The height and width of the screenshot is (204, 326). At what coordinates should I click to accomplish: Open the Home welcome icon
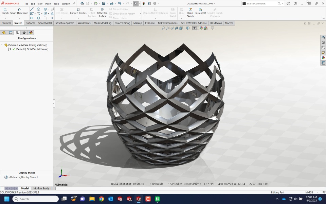pos(82,3)
